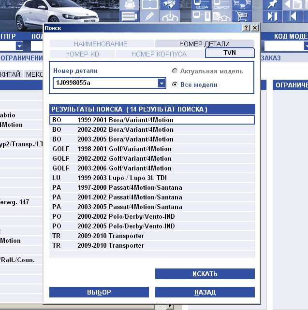Click the question mark help button in Поиск dialog
308x310 pixels.
point(246,28)
